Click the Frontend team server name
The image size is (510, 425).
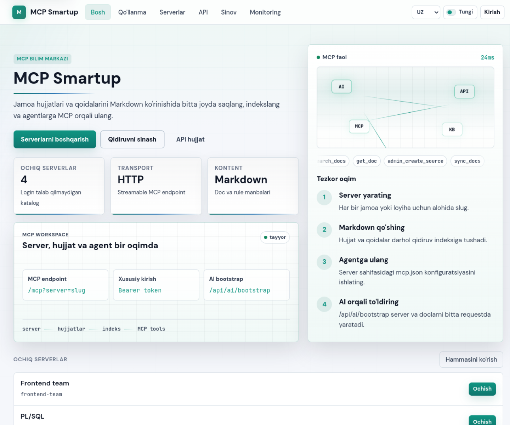[x=45, y=383]
